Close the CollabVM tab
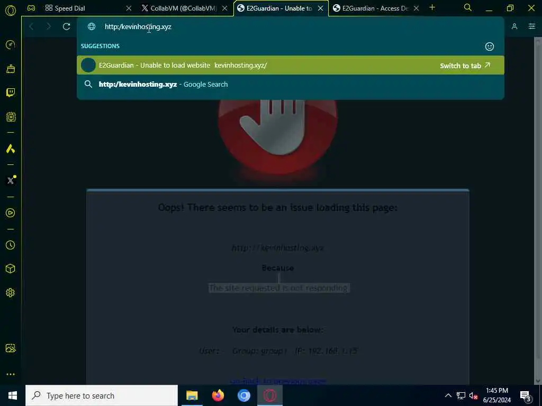Image resolution: width=542 pixels, height=406 pixels. [224, 8]
